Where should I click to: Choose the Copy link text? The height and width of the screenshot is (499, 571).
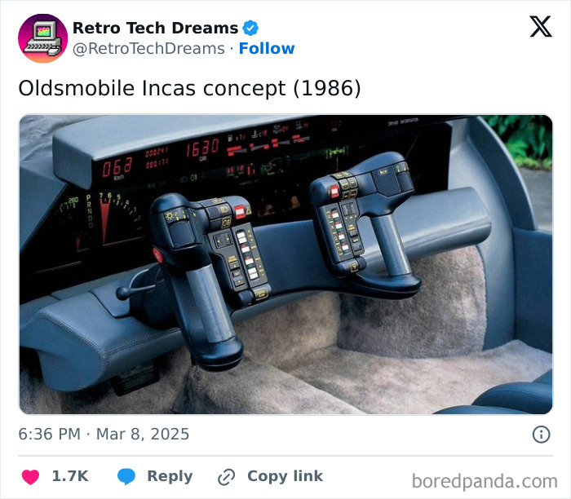[285, 476]
